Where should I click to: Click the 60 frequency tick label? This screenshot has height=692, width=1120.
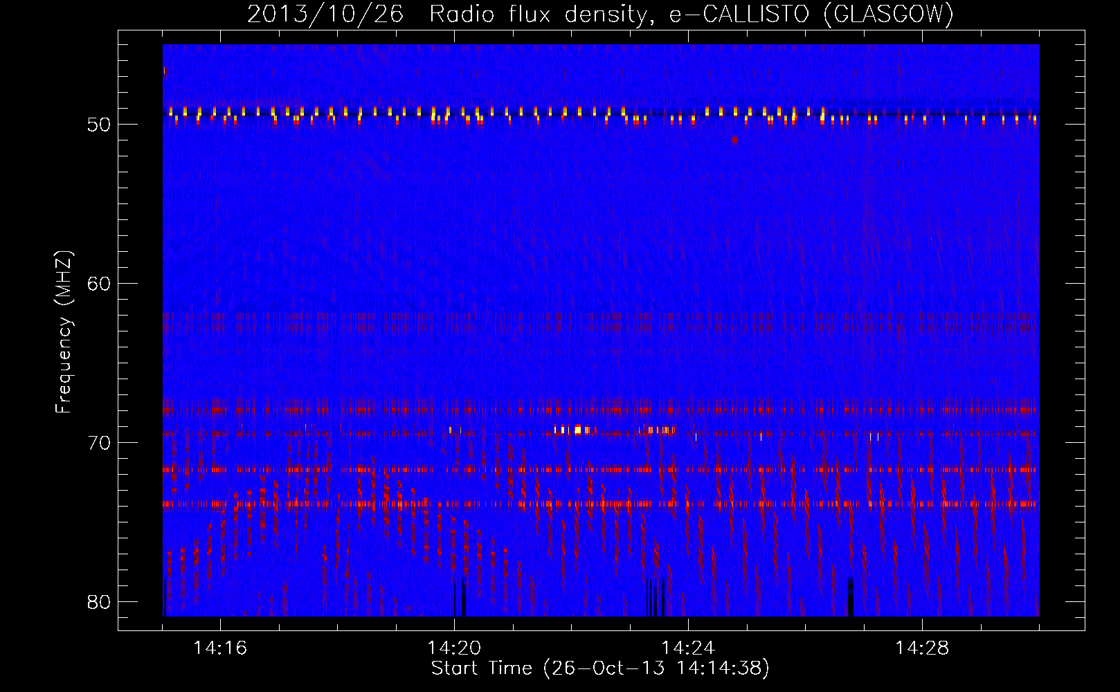99,284
